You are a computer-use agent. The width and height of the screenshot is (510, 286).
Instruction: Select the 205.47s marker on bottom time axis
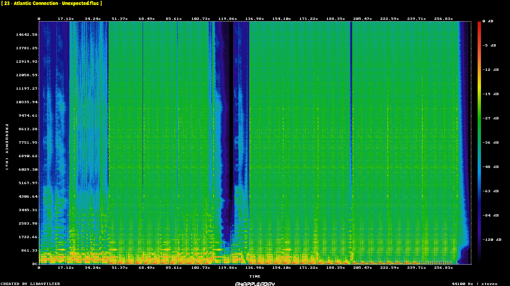pos(363,268)
